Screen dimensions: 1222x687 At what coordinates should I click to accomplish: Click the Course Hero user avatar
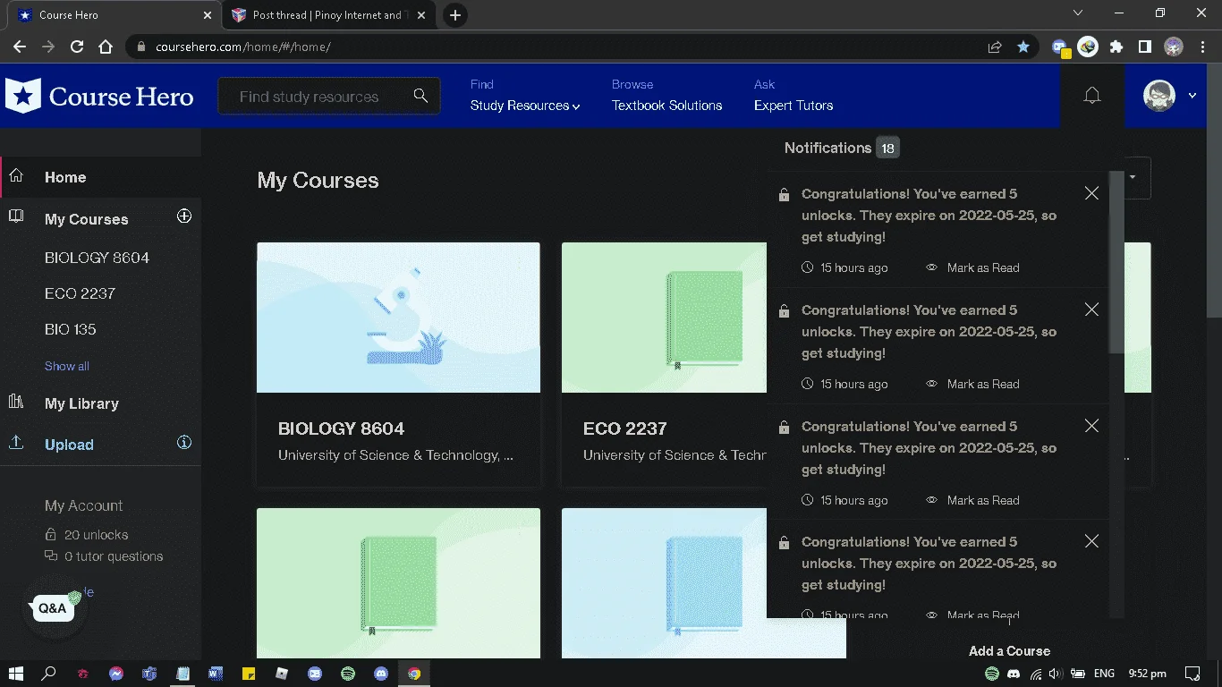1159,96
